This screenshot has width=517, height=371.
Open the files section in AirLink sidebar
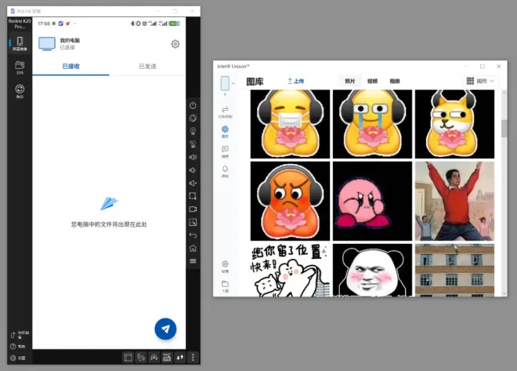tap(20, 67)
